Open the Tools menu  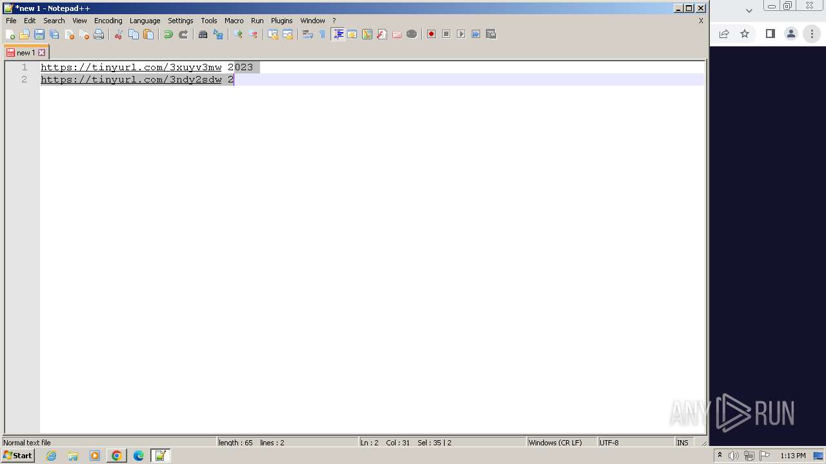(x=208, y=21)
